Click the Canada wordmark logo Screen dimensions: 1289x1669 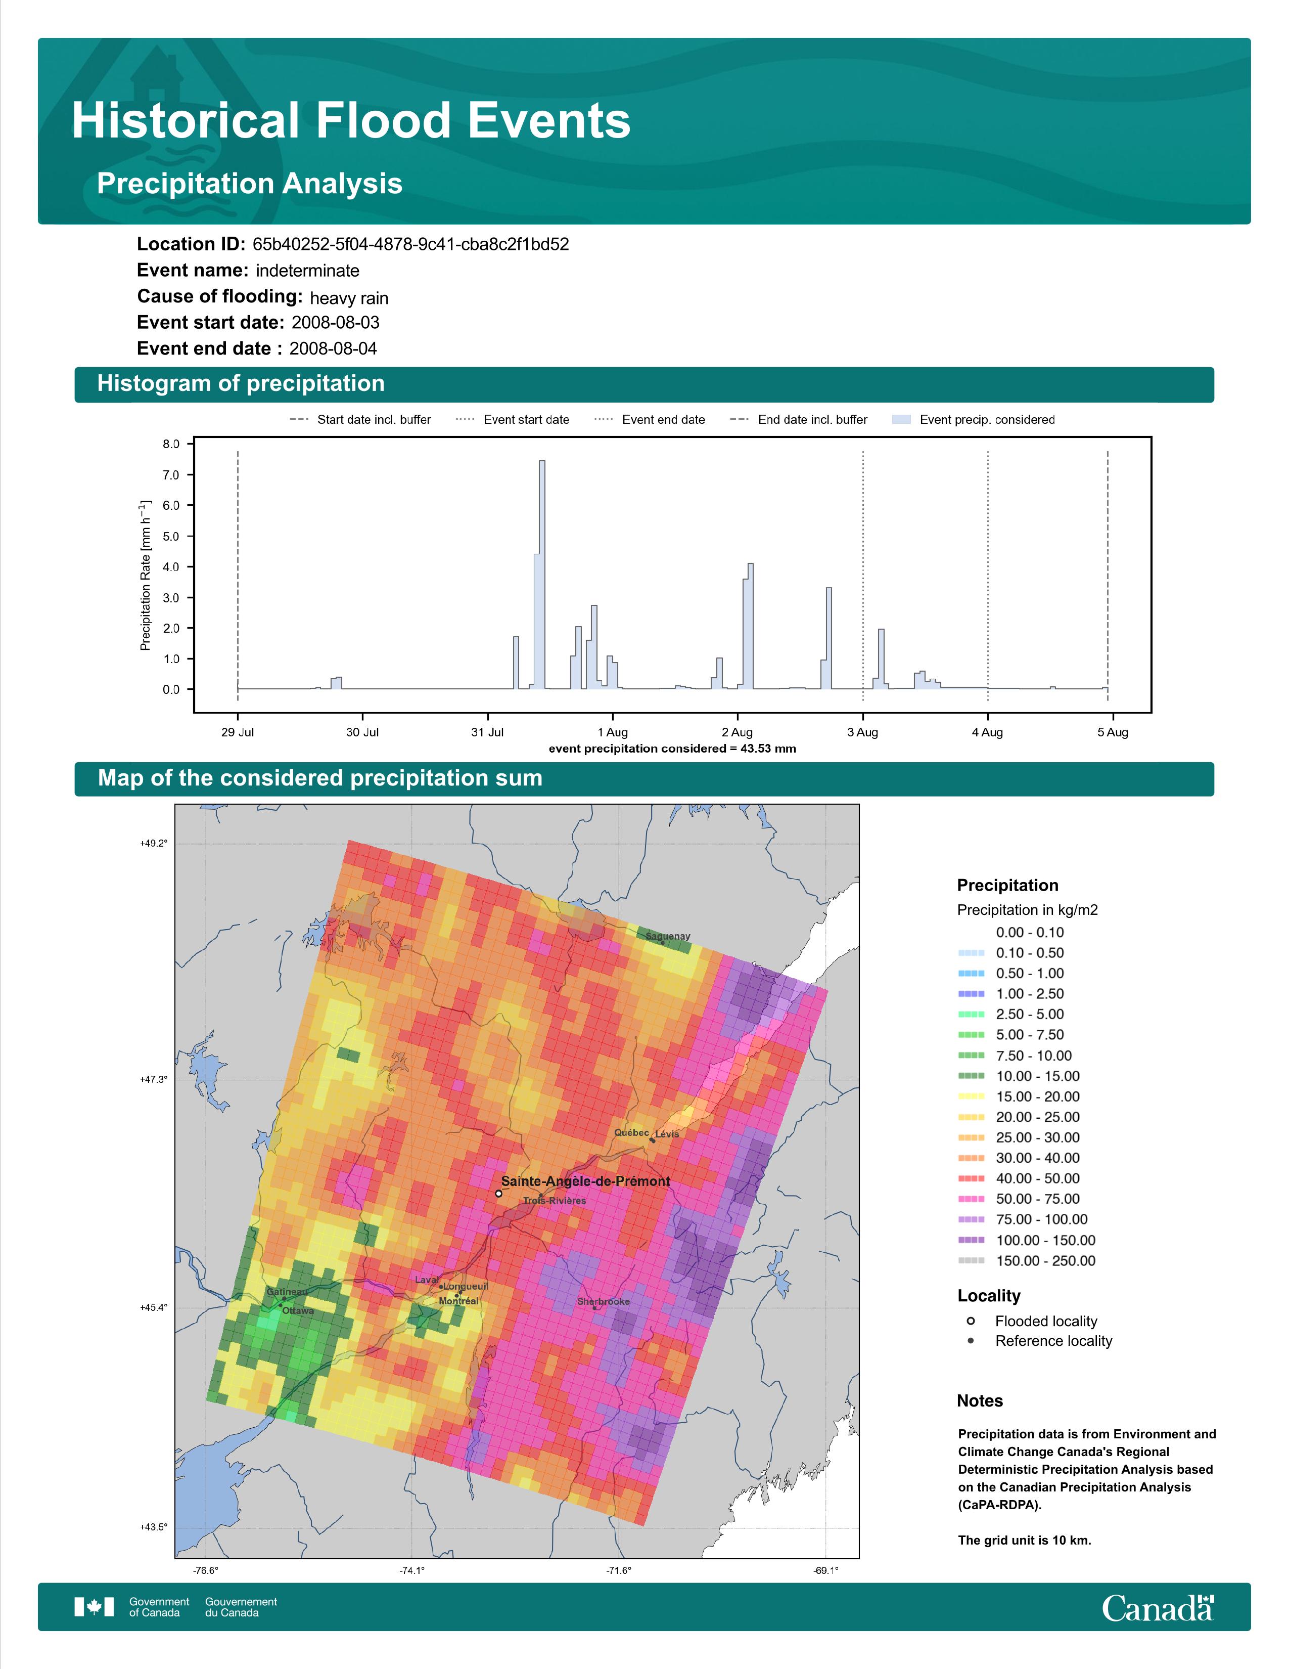(1158, 1607)
